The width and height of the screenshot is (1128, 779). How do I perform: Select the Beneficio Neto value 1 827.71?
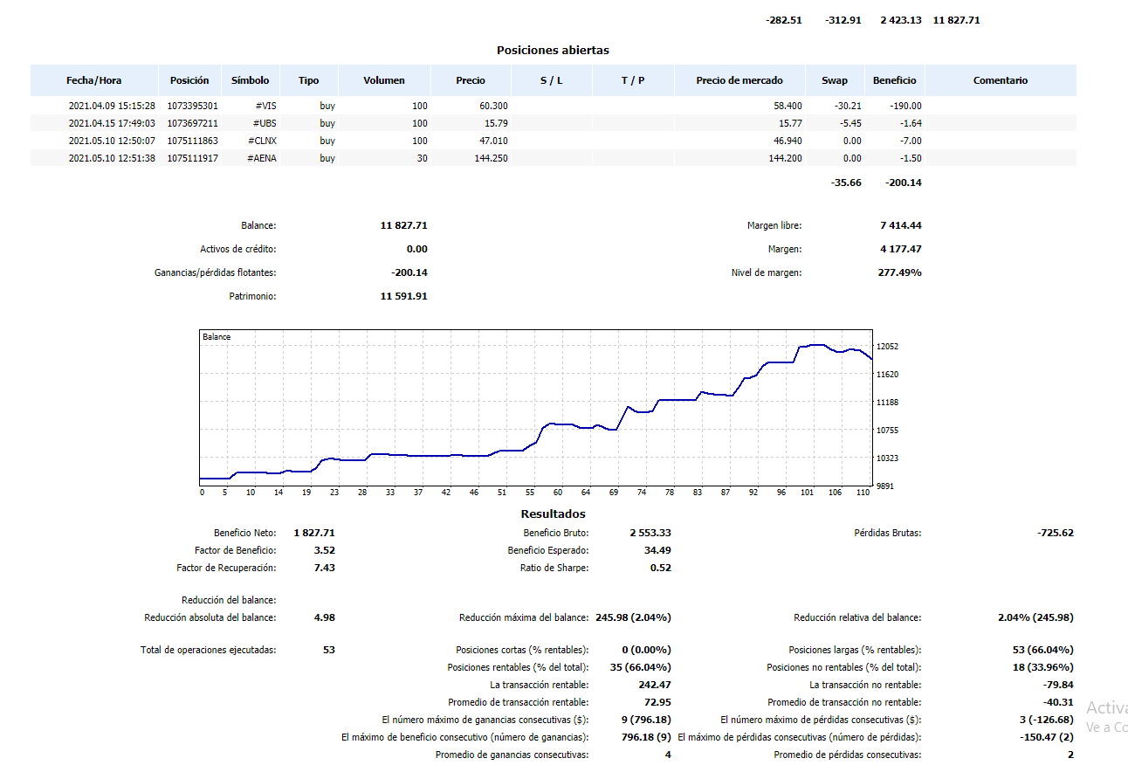313,533
